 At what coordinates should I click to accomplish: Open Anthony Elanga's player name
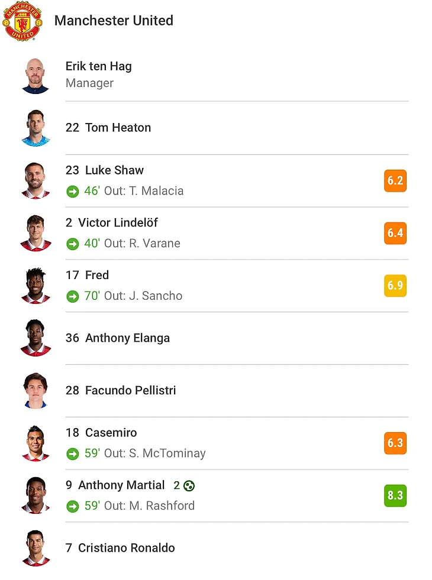[127, 338]
